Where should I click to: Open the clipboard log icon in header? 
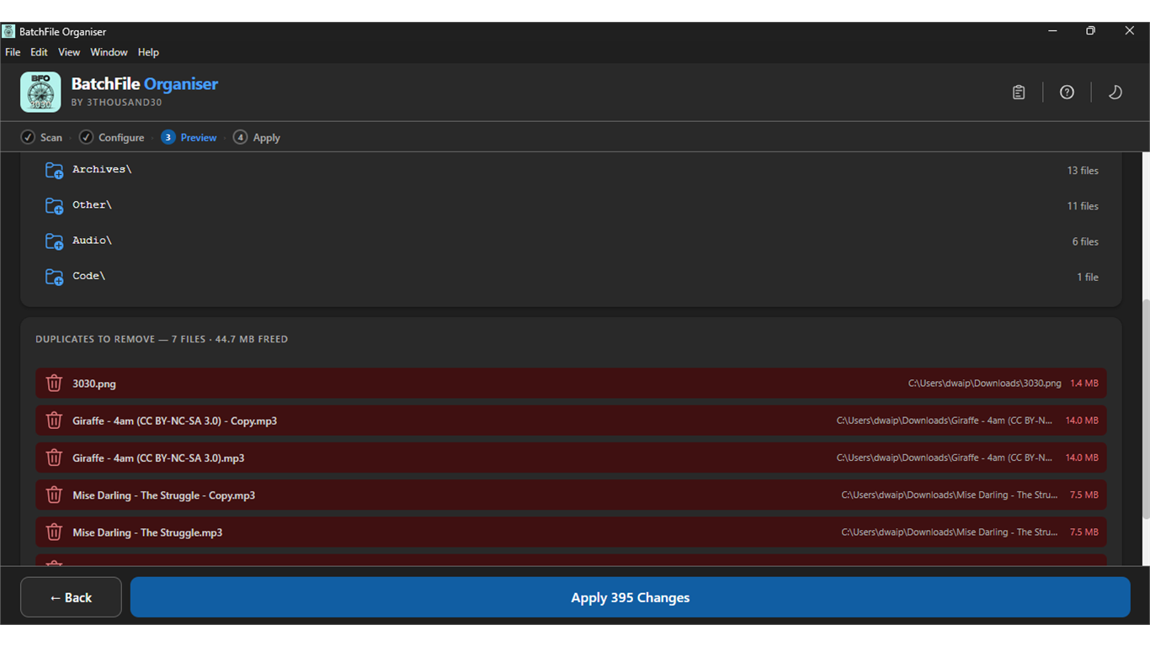[1019, 93]
